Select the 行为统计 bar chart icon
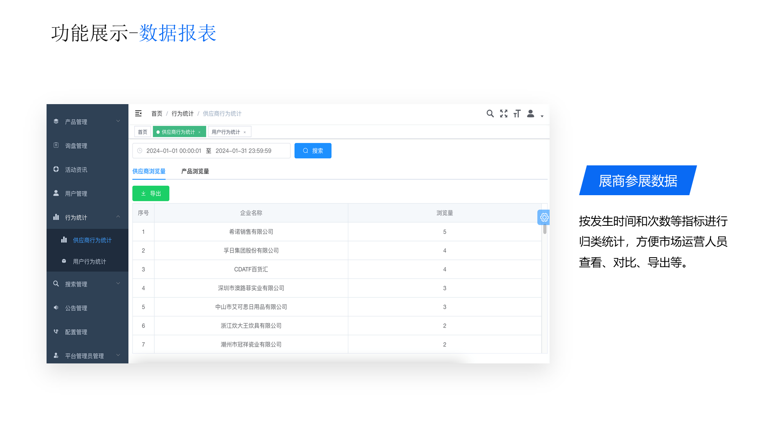 [x=56, y=217]
